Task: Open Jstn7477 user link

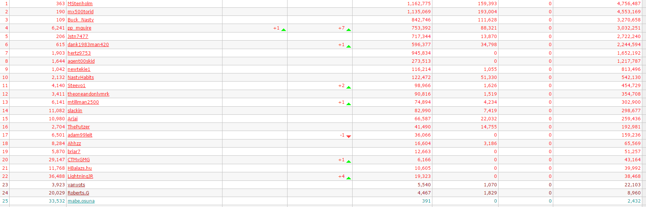Action: tap(78, 37)
